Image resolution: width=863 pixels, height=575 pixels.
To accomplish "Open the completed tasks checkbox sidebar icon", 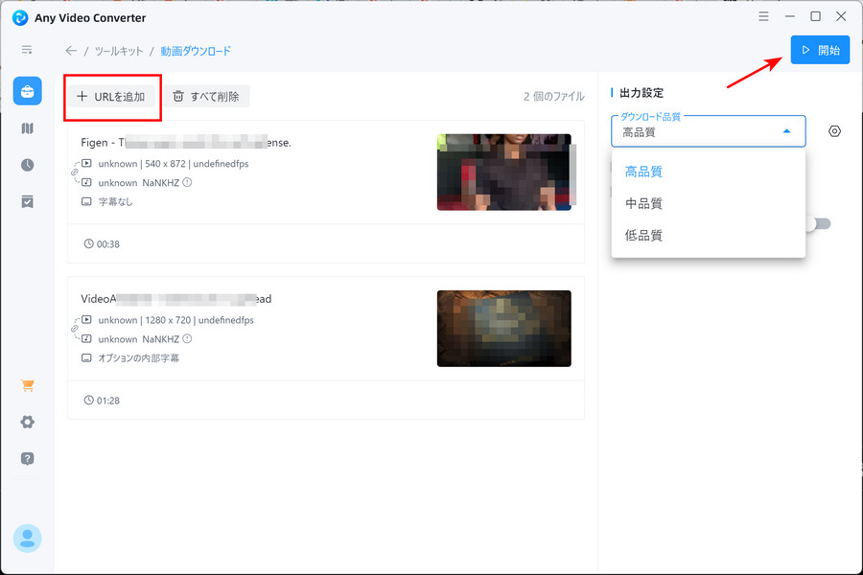I will [28, 201].
